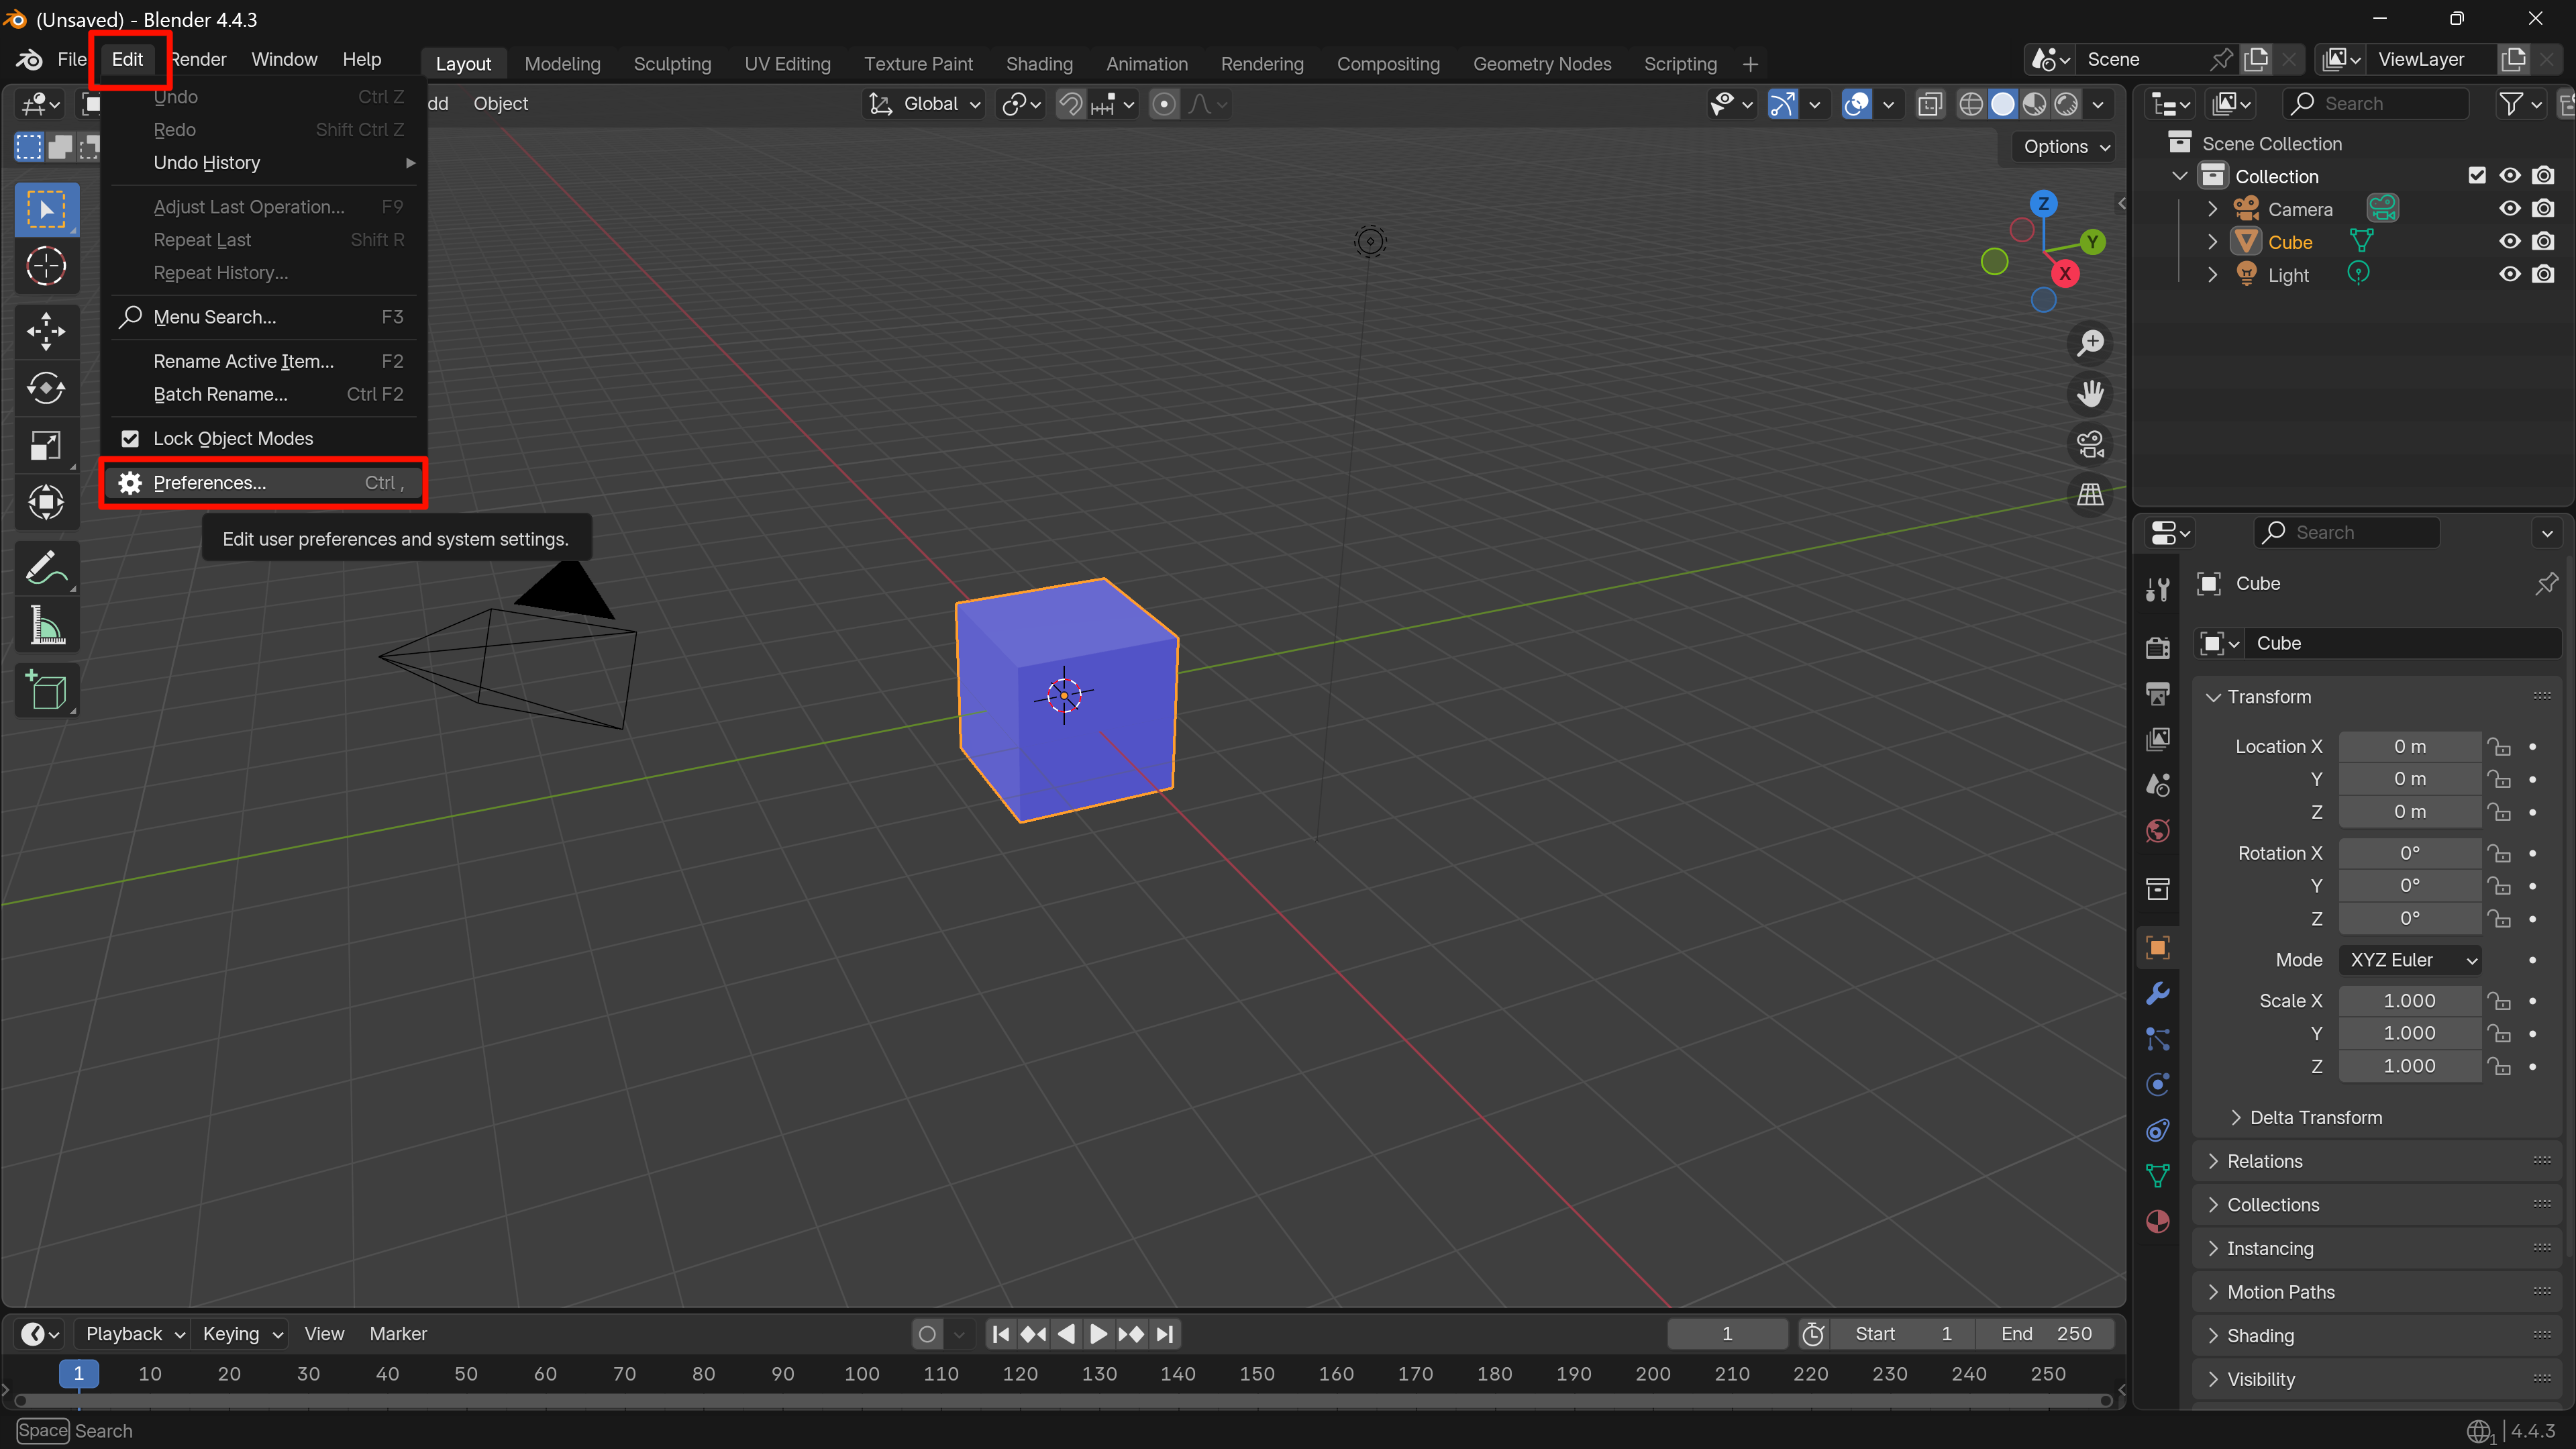
Task: Click the End frame 250 field
Action: pos(2046,1334)
